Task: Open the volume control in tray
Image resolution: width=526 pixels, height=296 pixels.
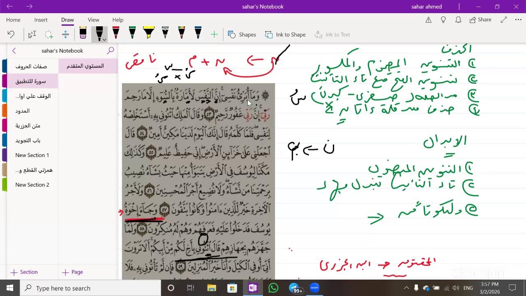Action: pyautogui.click(x=455, y=288)
